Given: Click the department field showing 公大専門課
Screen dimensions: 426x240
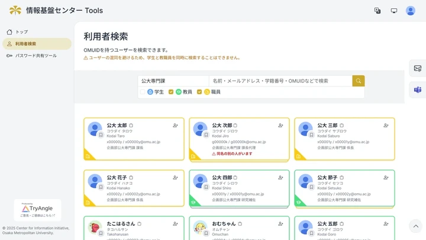Looking at the screenshot, I should tap(173, 81).
